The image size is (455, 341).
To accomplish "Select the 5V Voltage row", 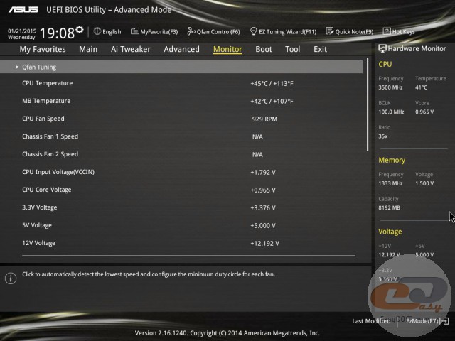I will [181, 225].
